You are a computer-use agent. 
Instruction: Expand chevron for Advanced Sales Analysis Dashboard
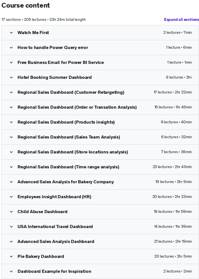[11, 242]
